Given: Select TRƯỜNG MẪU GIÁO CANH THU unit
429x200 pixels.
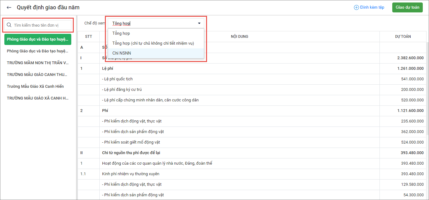Looking at the screenshot, I should 38,75.
